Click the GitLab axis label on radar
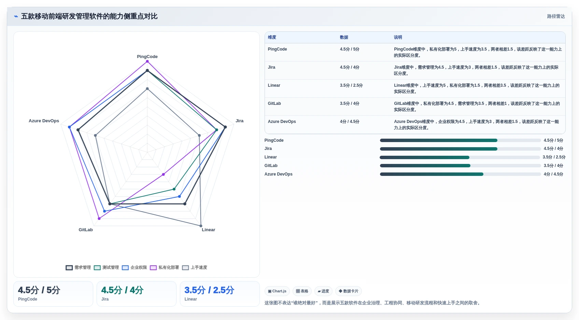The width and height of the screenshot is (579, 320). point(86,230)
